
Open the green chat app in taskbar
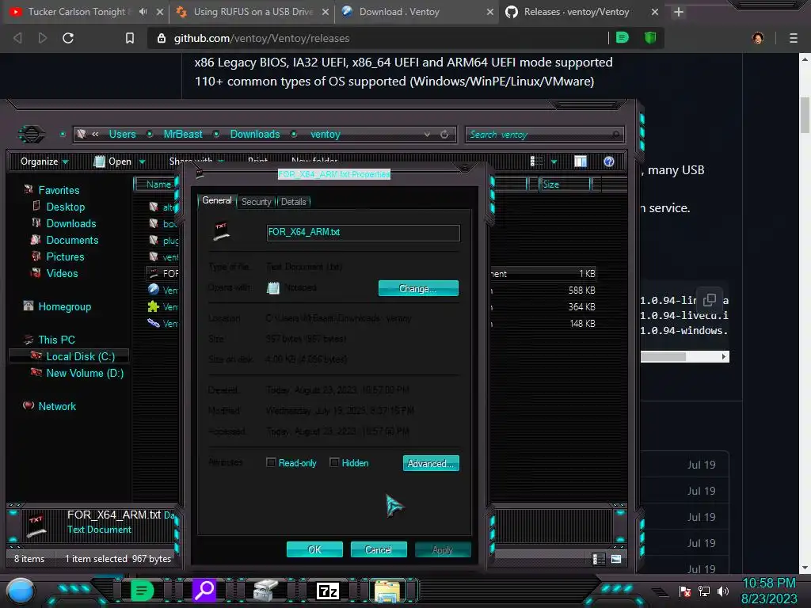click(x=142, y=591)
